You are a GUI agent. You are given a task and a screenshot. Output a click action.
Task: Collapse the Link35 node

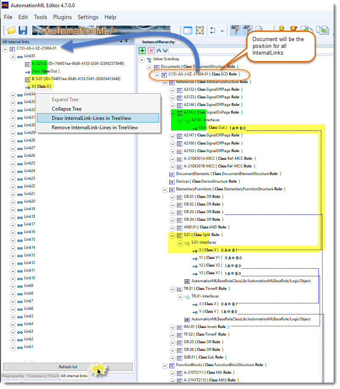click(x=13, y=57)
